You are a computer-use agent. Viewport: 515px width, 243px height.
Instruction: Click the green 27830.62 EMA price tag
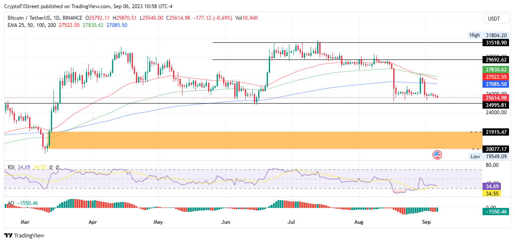click(495, 70)
